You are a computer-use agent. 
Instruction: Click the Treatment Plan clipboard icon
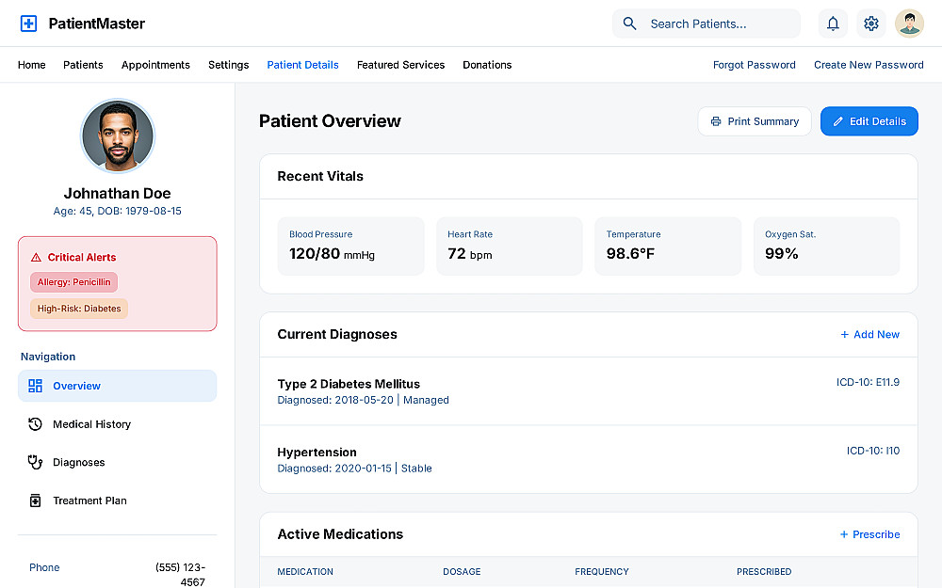36,501
